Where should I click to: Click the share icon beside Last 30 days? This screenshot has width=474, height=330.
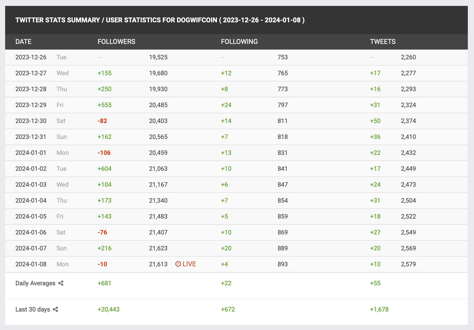pyautogui.click(x=55, y=309)
